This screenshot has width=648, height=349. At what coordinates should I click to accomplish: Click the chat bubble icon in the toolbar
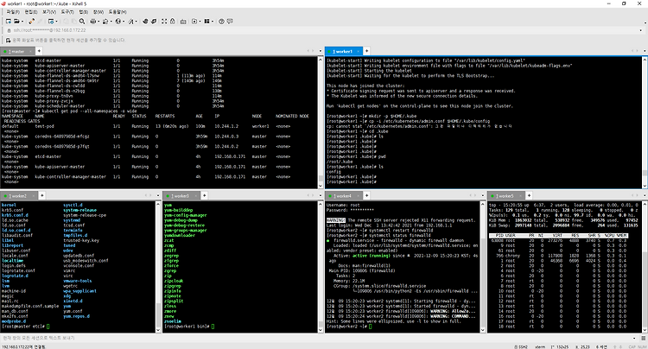point(230,21)
